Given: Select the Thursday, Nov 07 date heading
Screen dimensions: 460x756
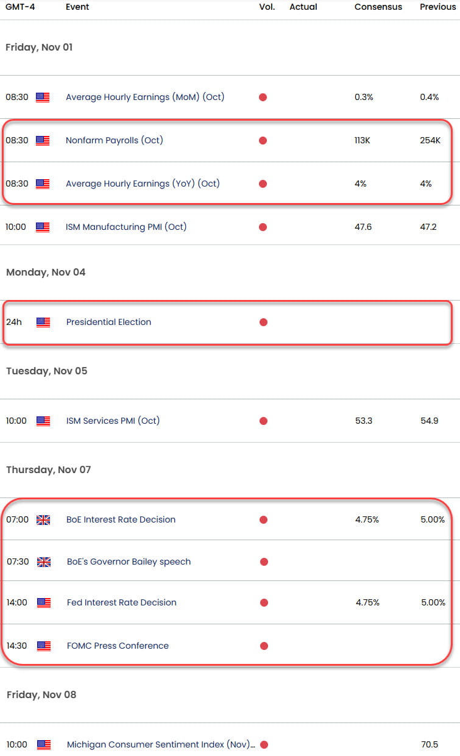Looking at the screenshot, I should click(46, 469).
